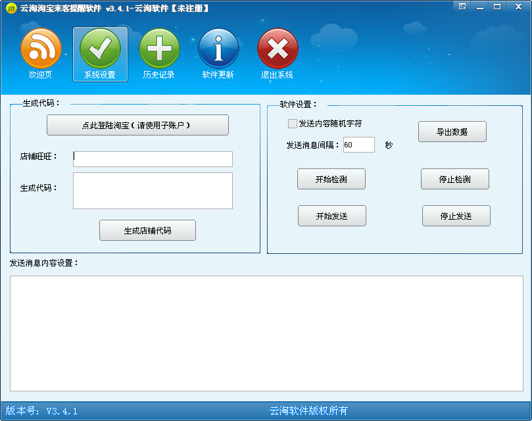Click the RSS-style welcome icon graphic
532x421 pixels.
(x=41, y=48)
